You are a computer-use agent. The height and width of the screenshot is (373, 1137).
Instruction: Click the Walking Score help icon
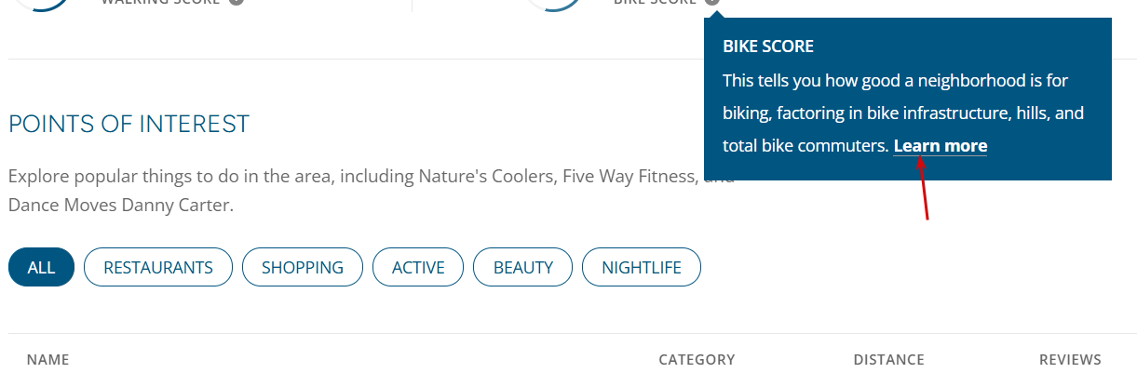pyautogui.click(x=237, y=2)
